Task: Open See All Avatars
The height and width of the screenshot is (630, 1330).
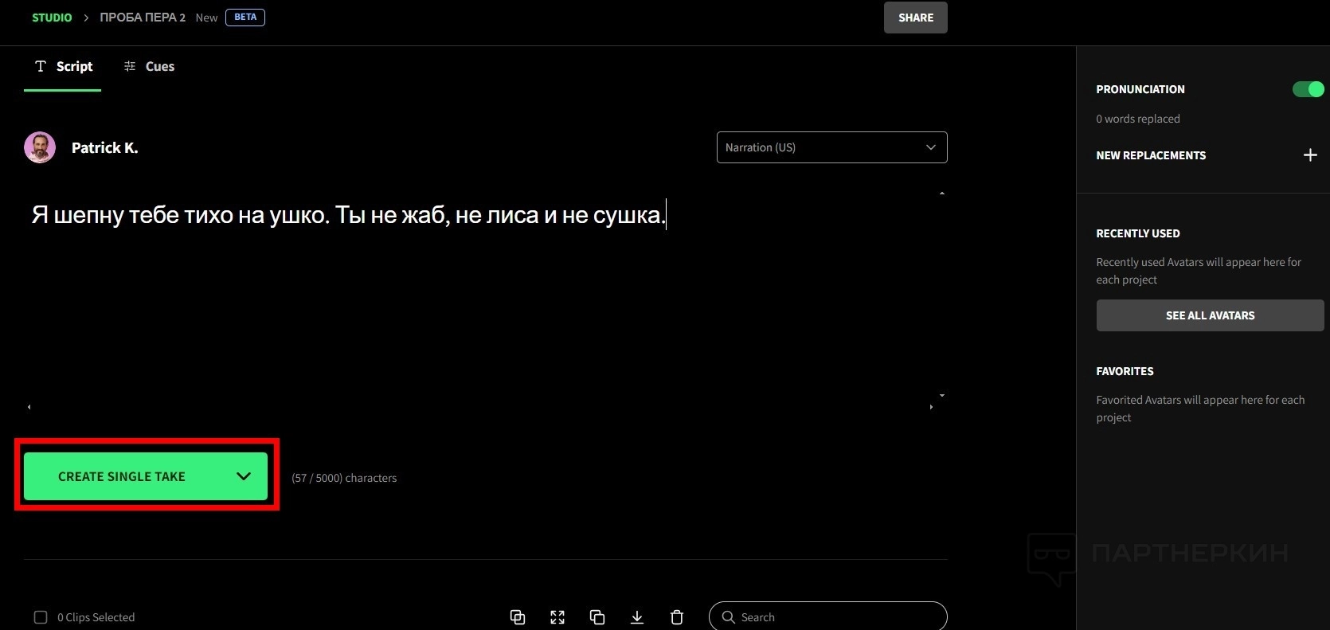Action: [1210, 315]
